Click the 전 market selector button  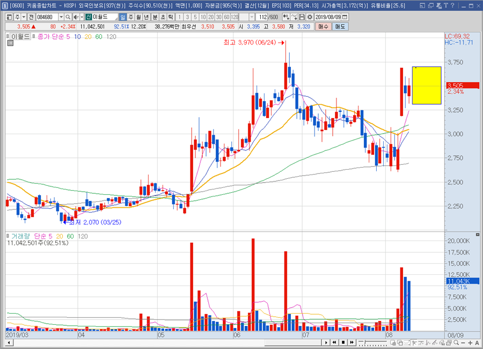tap(31, 17)
